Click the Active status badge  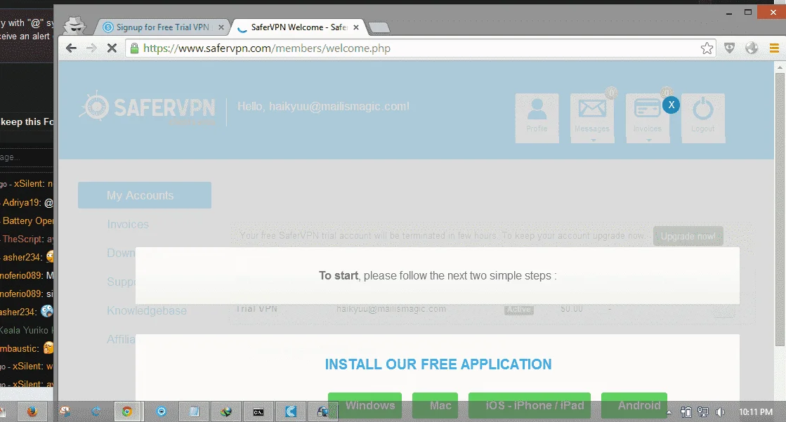point(519,309)
